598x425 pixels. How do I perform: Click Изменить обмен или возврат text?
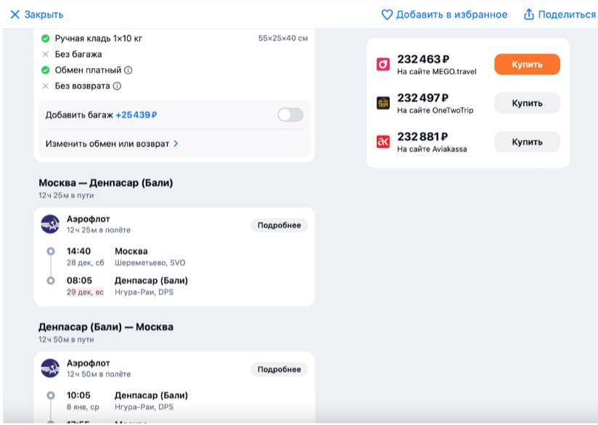(107, 144)
